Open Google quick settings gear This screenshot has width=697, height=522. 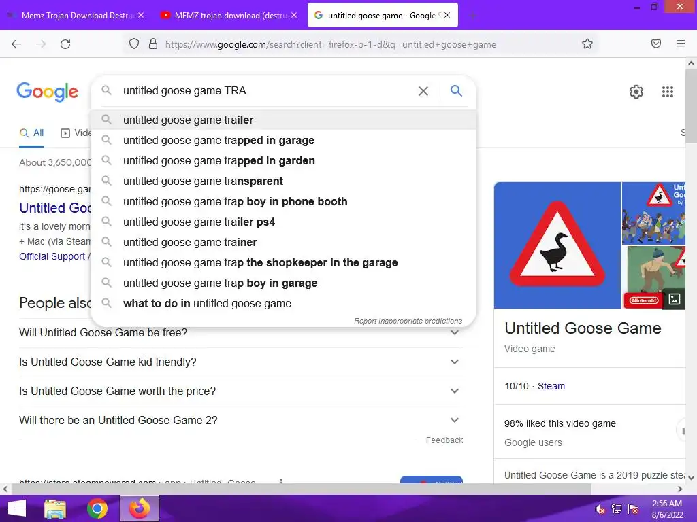tap(636, 92)
